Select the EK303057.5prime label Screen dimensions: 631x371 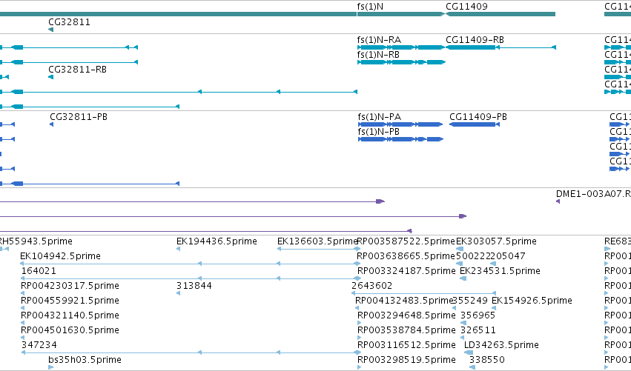click(x=496, y=241)
